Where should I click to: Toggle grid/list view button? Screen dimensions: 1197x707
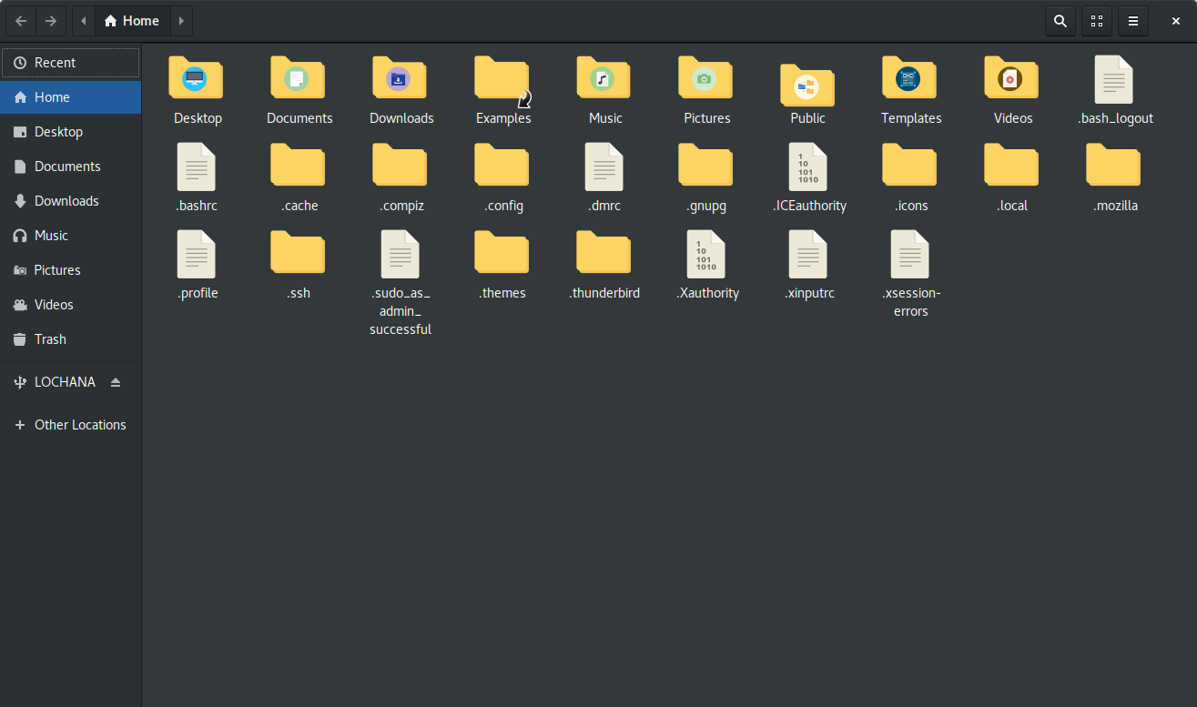pyautogui.click(x=1097, y=21)
